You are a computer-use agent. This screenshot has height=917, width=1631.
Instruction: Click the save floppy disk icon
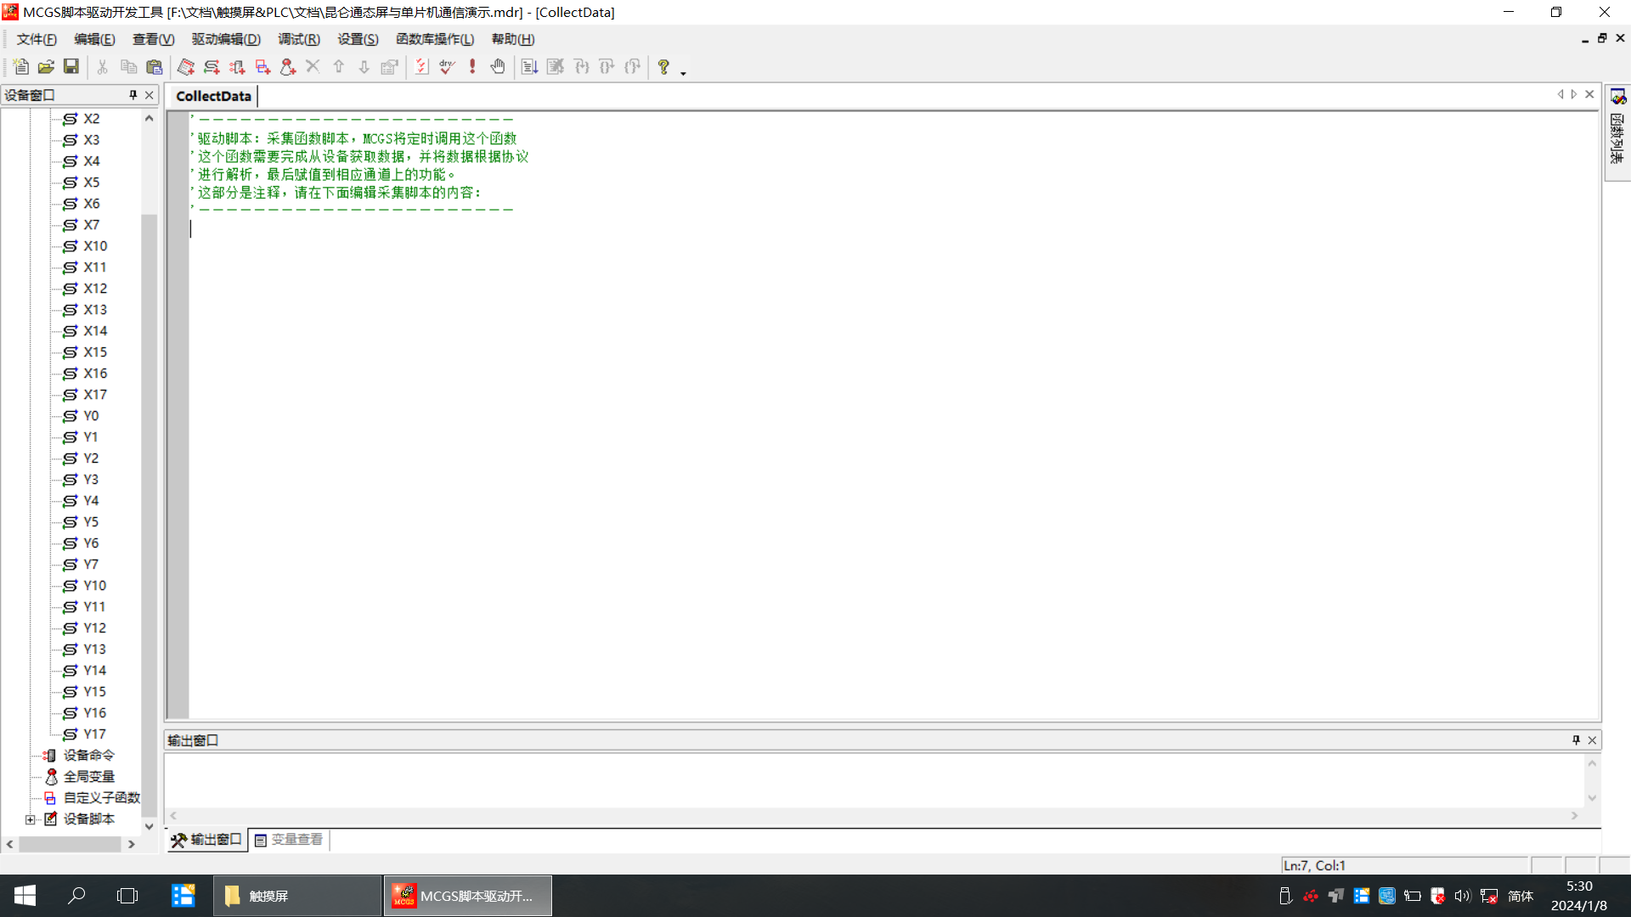click(71, 67)
